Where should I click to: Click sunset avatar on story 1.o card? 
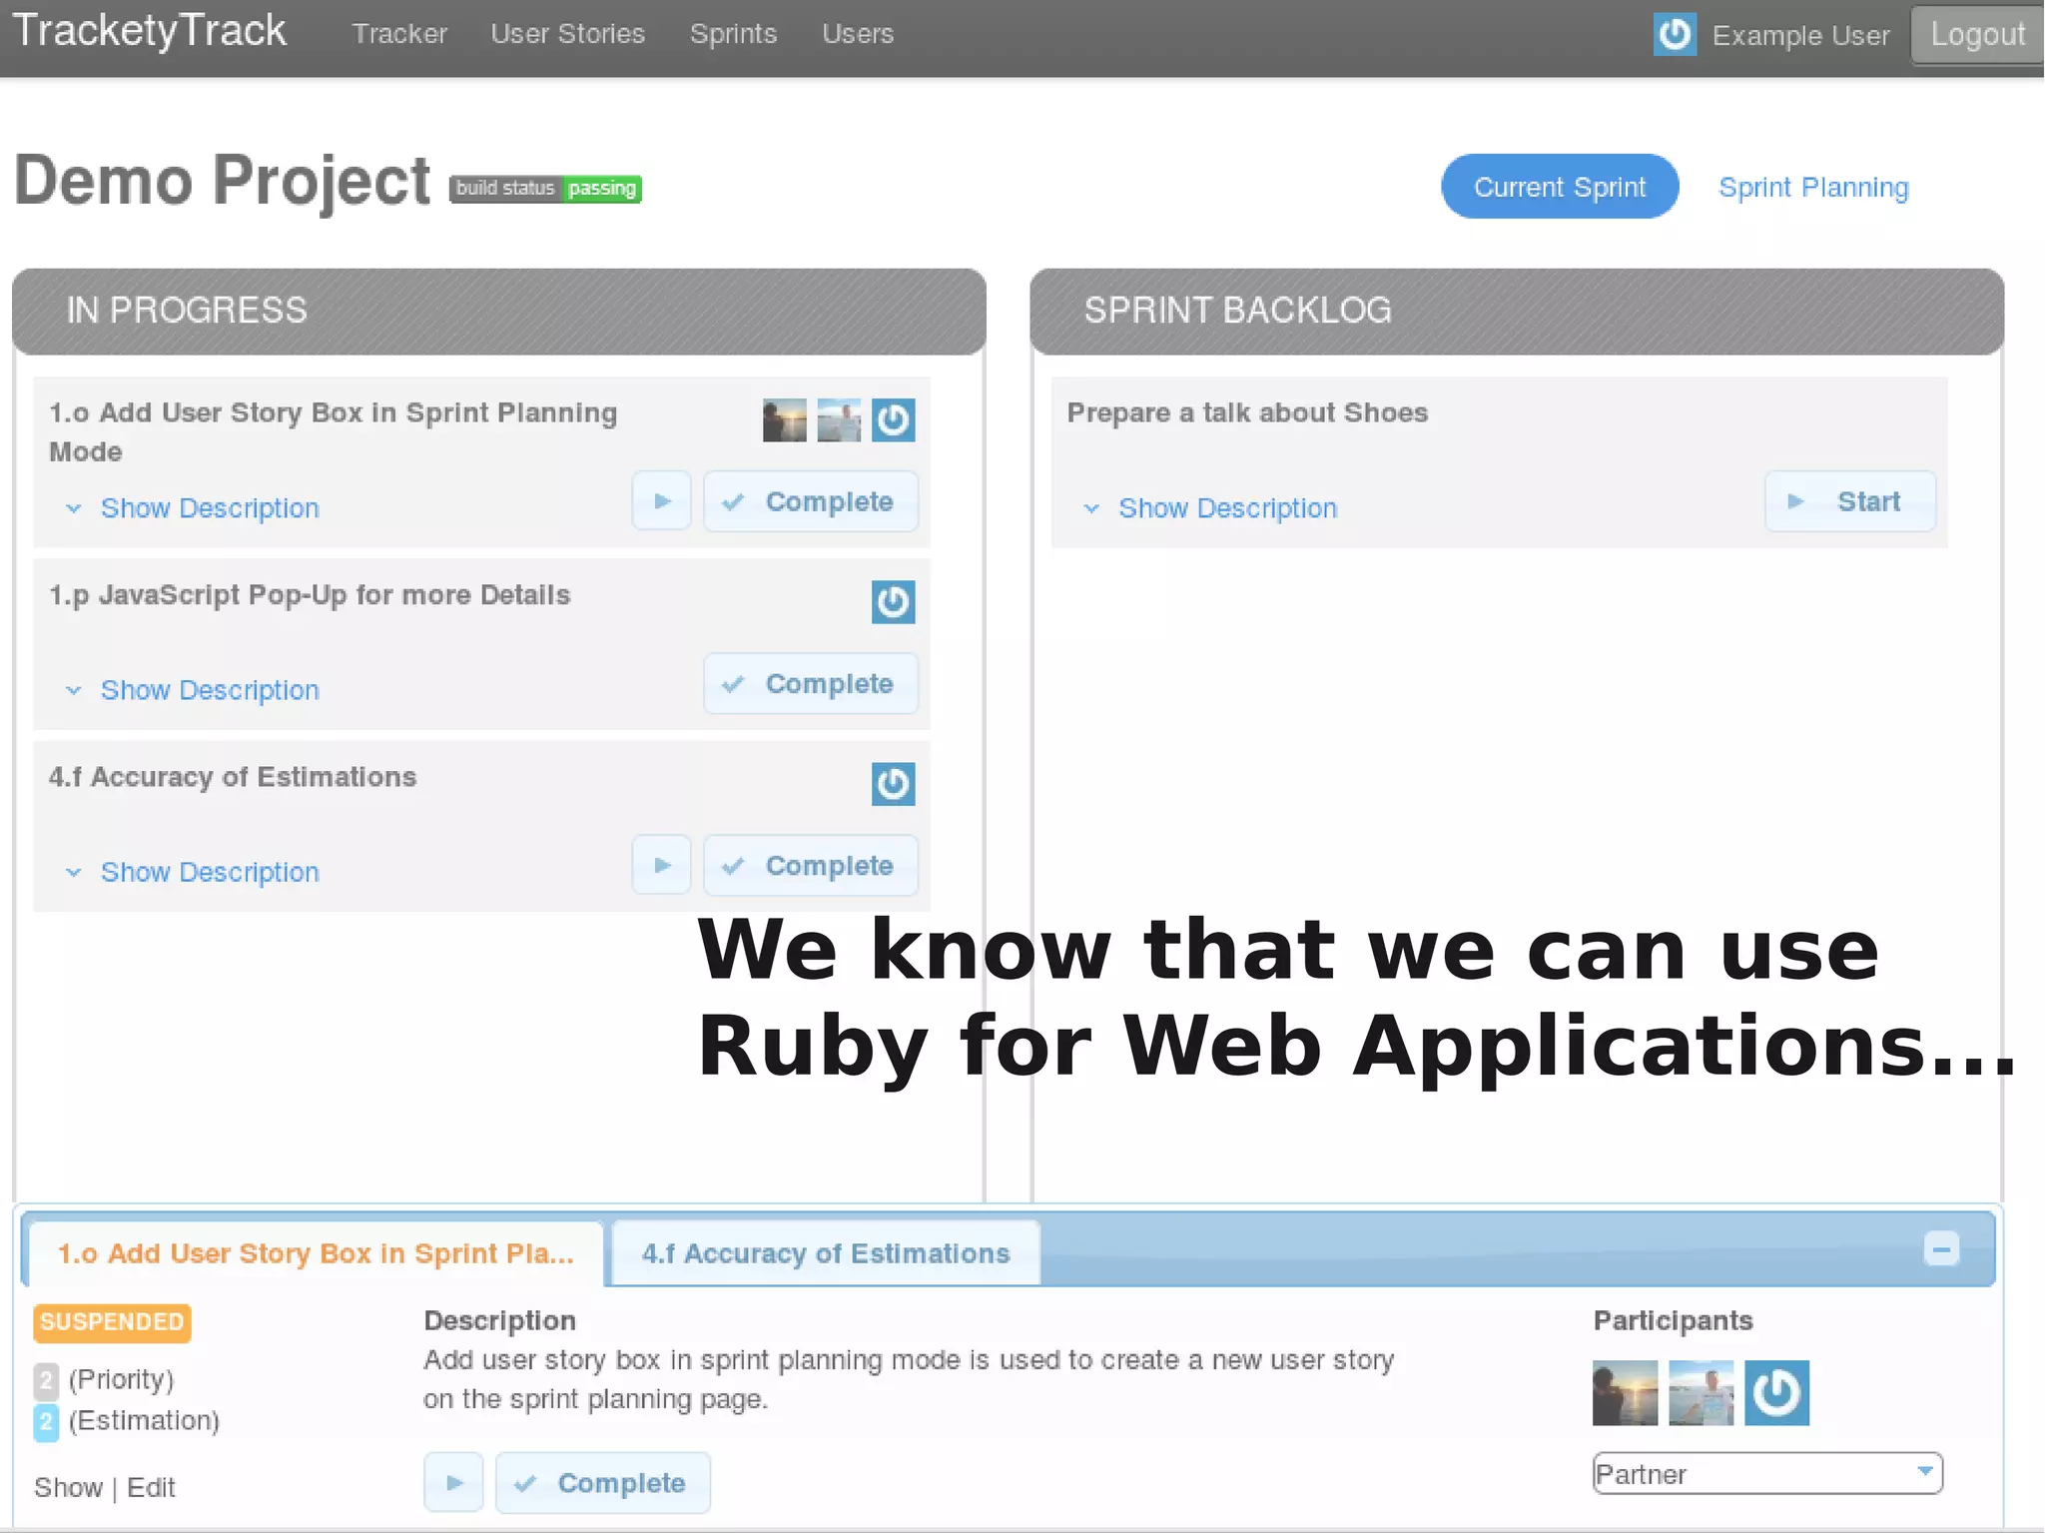pyautogui.click(x=784, y=420)
